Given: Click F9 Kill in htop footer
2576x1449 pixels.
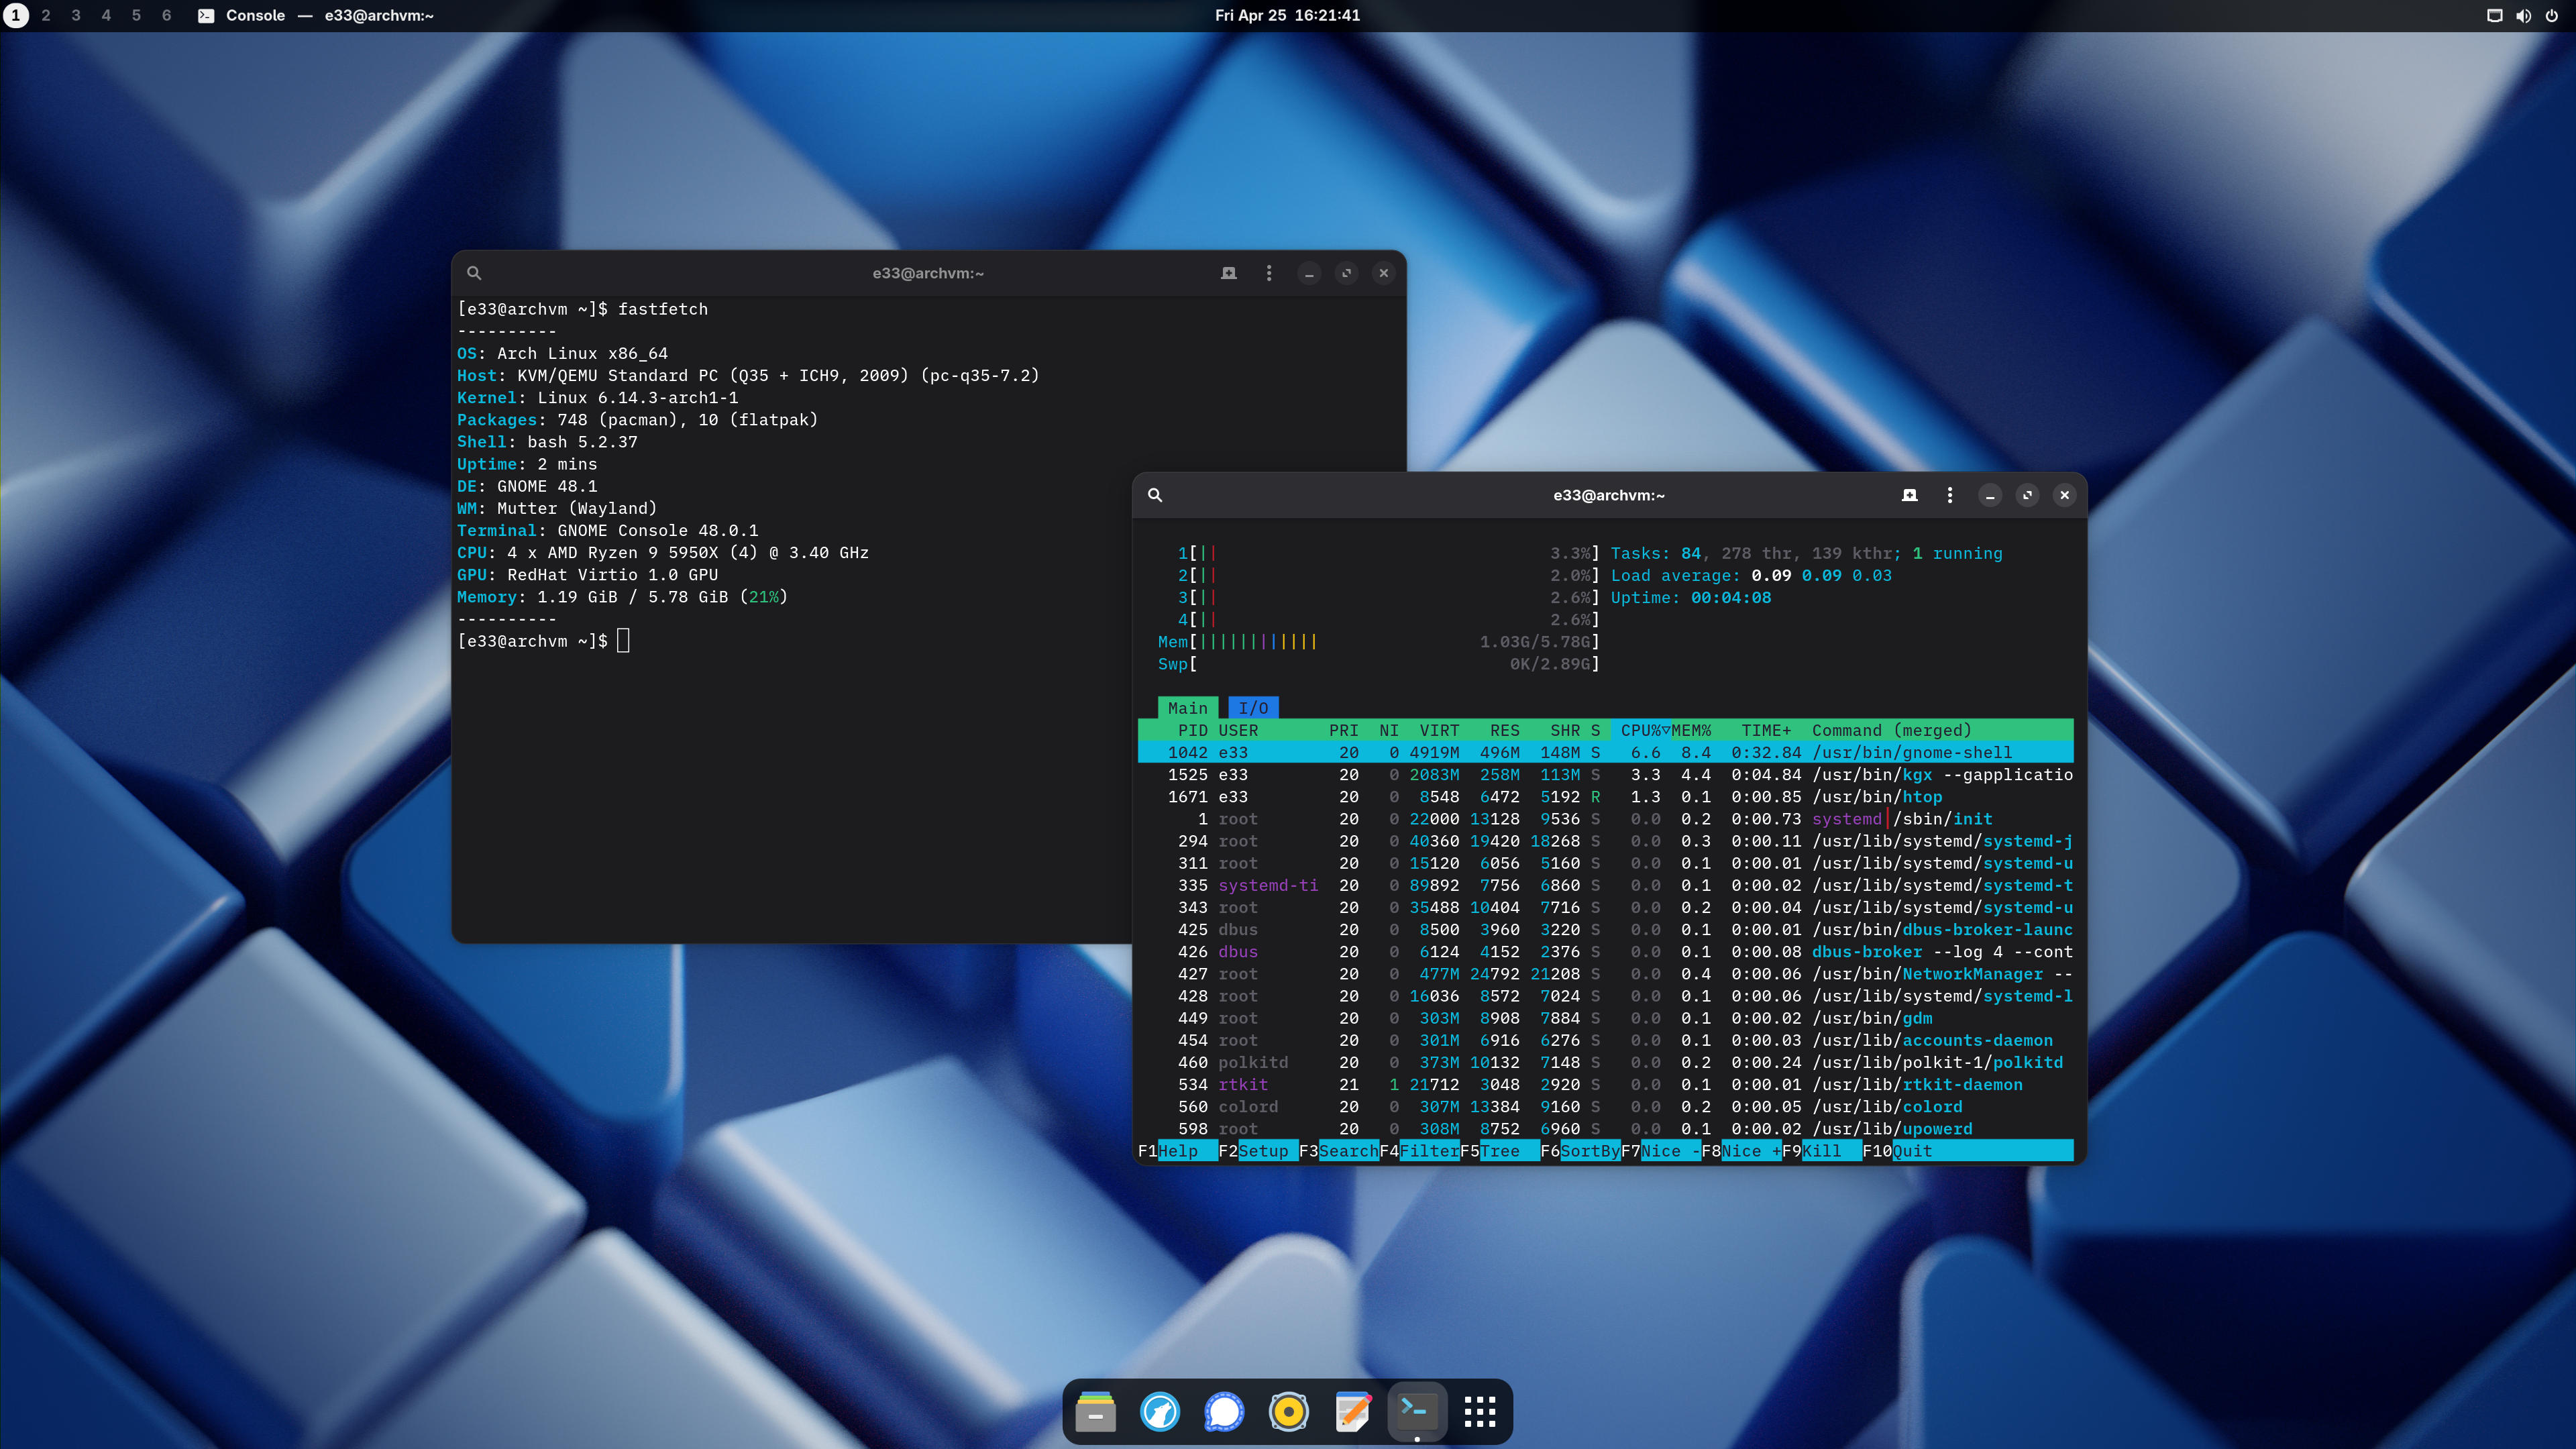Looking at the screenshot, I should (x=1822, y=1151).
